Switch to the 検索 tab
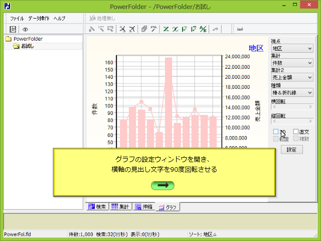321x241 pixels. click(97, 206)
